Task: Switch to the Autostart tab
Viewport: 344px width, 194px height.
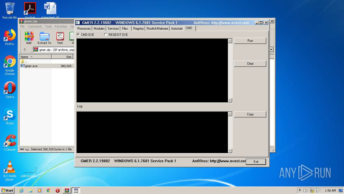Action: click(177, 29)
